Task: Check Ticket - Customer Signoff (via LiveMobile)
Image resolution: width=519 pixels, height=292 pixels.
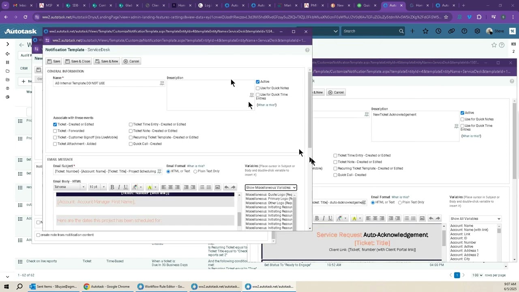Action: [x=55, y=137]
